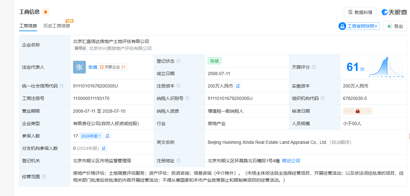Screen dimensions: 410x196
Task: Click former name 北京中兴源房地产评估有限公司
Action: [x=120, y=48]
